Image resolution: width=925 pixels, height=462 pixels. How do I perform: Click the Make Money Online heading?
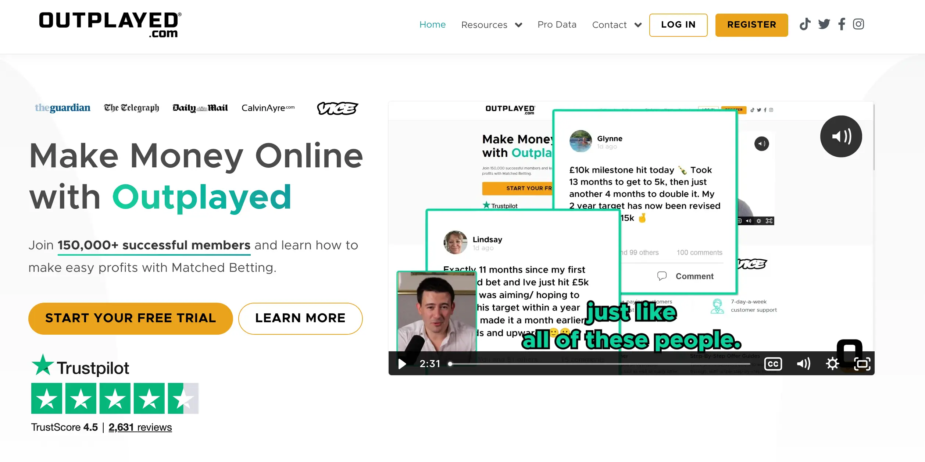(x=196, y=176)
